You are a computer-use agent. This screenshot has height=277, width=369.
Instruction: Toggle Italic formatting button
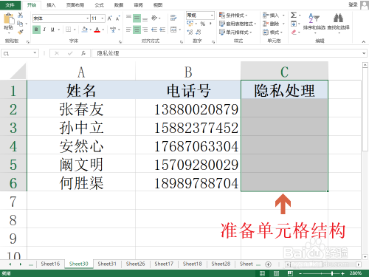(x=44, y=30)
